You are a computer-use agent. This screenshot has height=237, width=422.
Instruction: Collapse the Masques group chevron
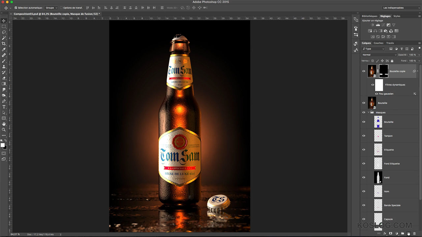(369, 112)
